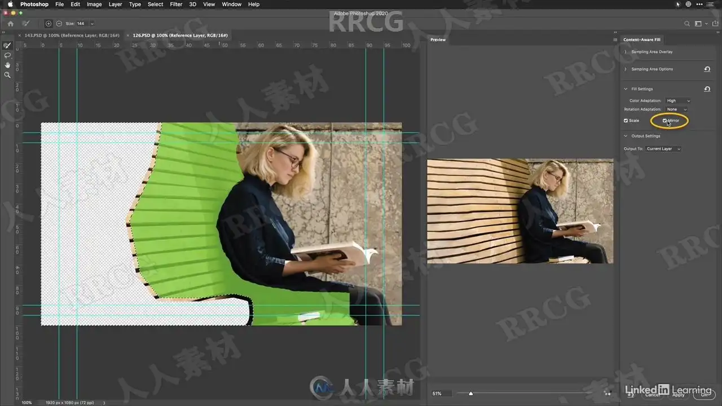Open the brush Size dropdown arrow
The image size is (722, 406).
(x=92, y=24)
